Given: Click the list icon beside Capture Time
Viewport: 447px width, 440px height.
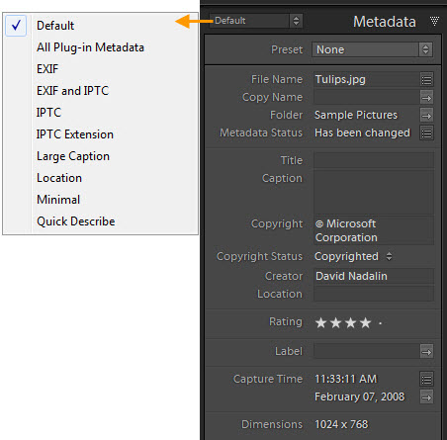Looking at the screenshot, I should pos(426,379).
